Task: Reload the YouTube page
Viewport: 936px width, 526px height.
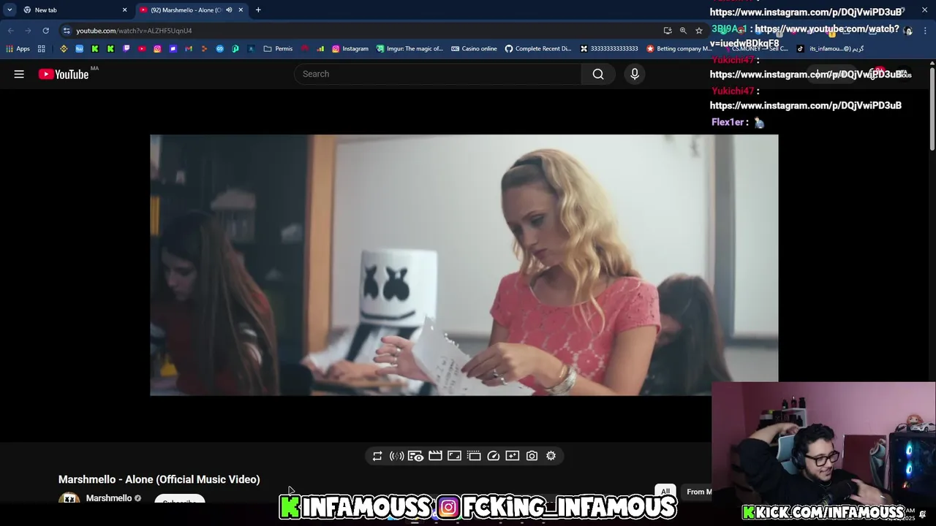Action: pos(45,31)
